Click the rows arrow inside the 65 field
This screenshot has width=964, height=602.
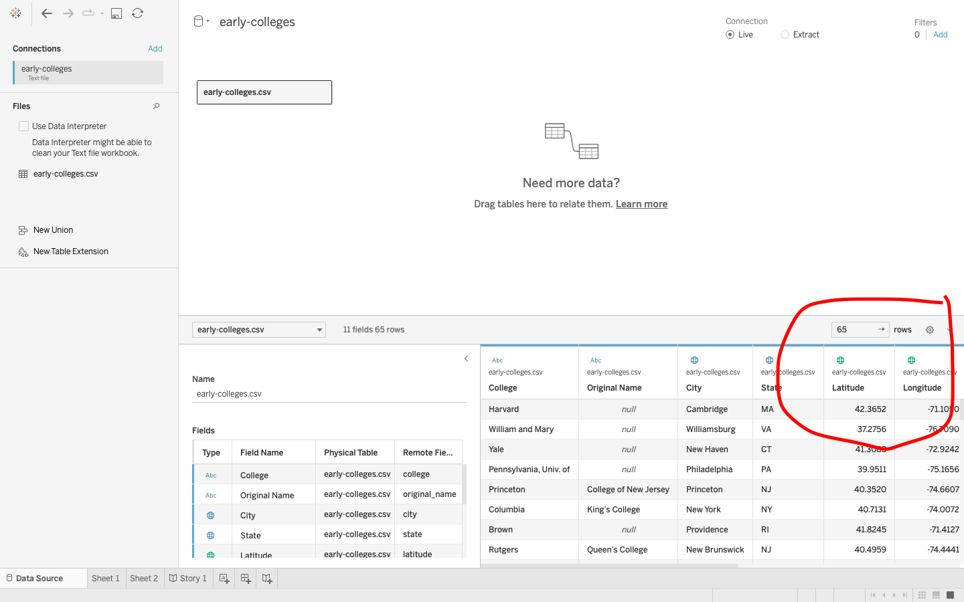pos(882,329)
